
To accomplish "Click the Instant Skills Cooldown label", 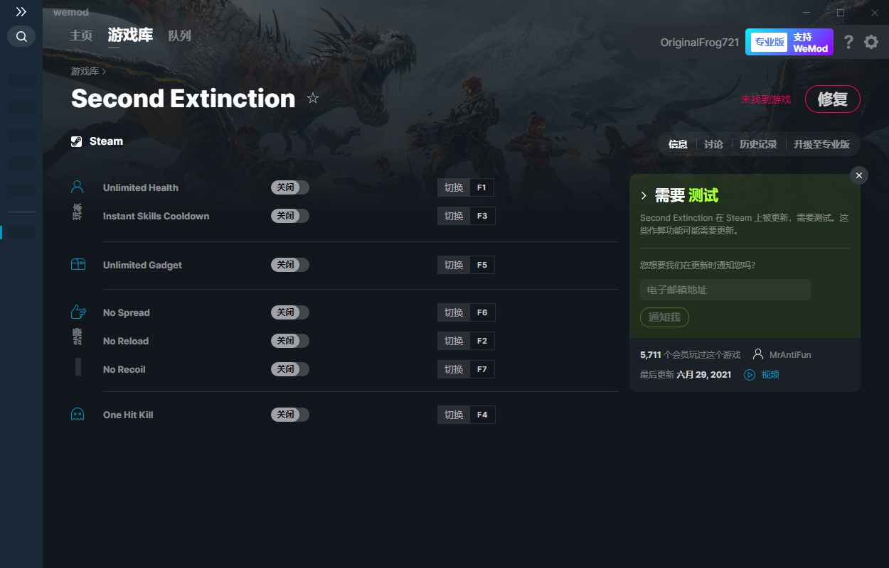I will 156,216.
